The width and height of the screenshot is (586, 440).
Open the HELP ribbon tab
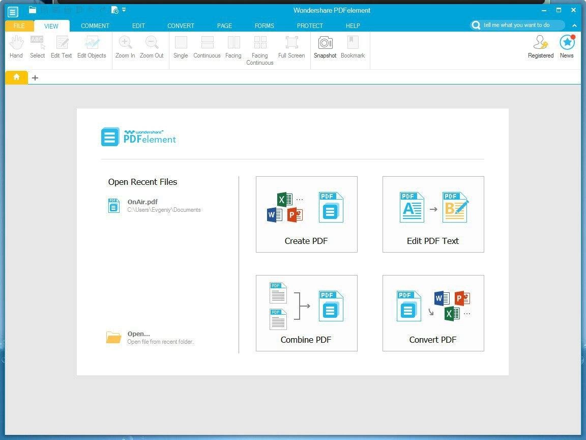coord(353,26)
